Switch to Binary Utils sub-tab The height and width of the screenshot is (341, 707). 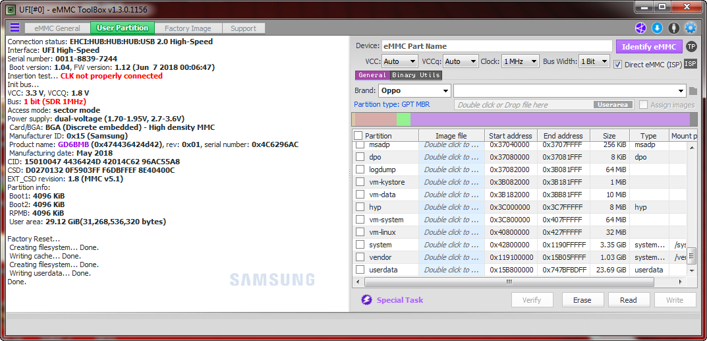tap(416, 75)
